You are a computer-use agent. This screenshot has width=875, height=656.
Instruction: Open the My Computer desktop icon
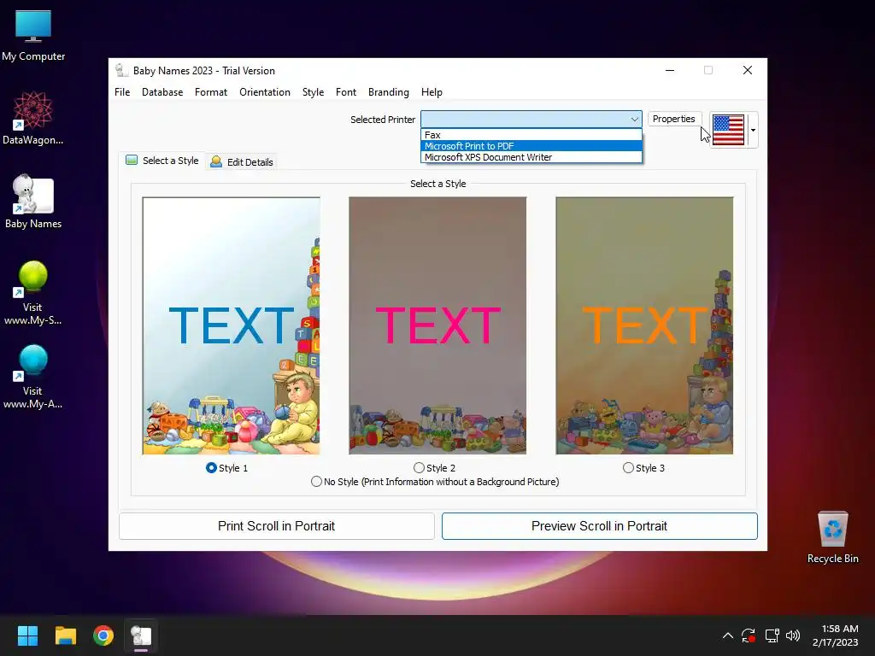point(33,34)
